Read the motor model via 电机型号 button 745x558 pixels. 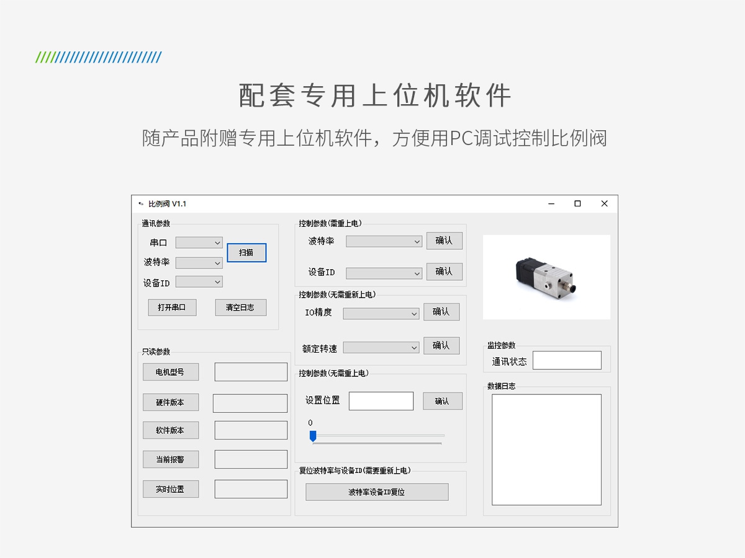(x=171, y=372)
